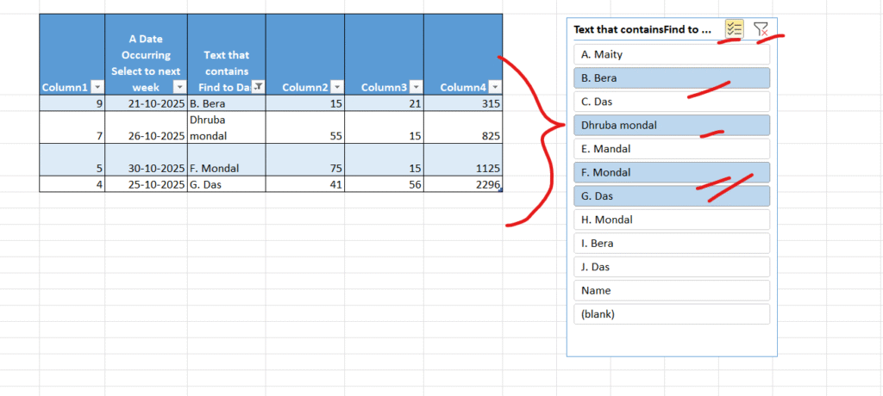Select E. Mandal in slicer list

[671, 149]
